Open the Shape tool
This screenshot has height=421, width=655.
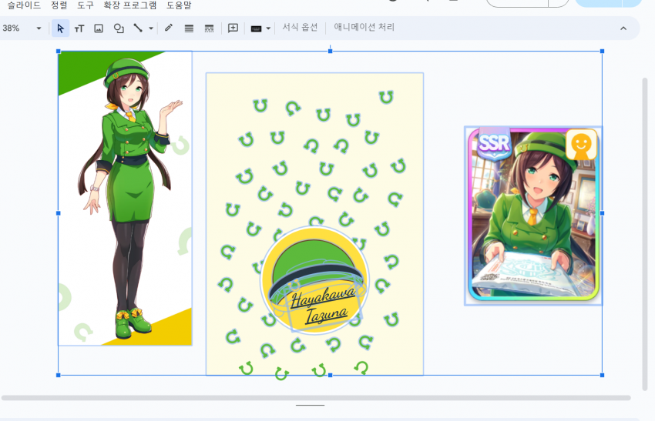click(119, 28)
